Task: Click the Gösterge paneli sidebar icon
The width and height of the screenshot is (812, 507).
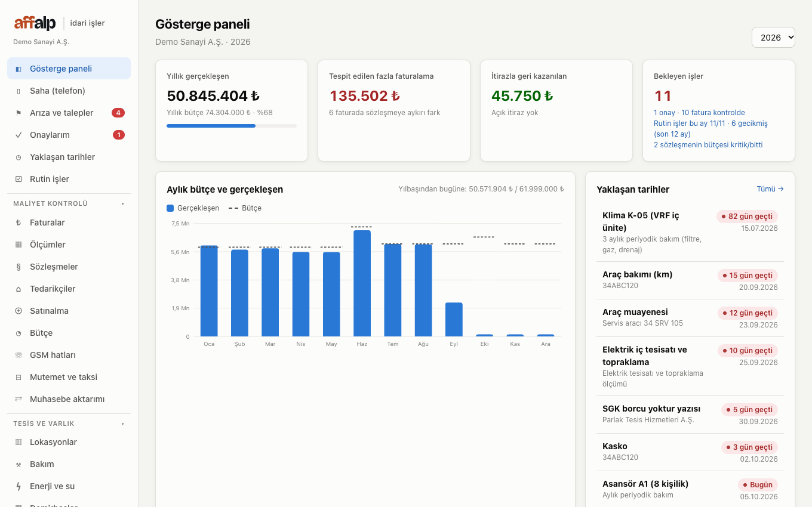Action: [18, 69]
